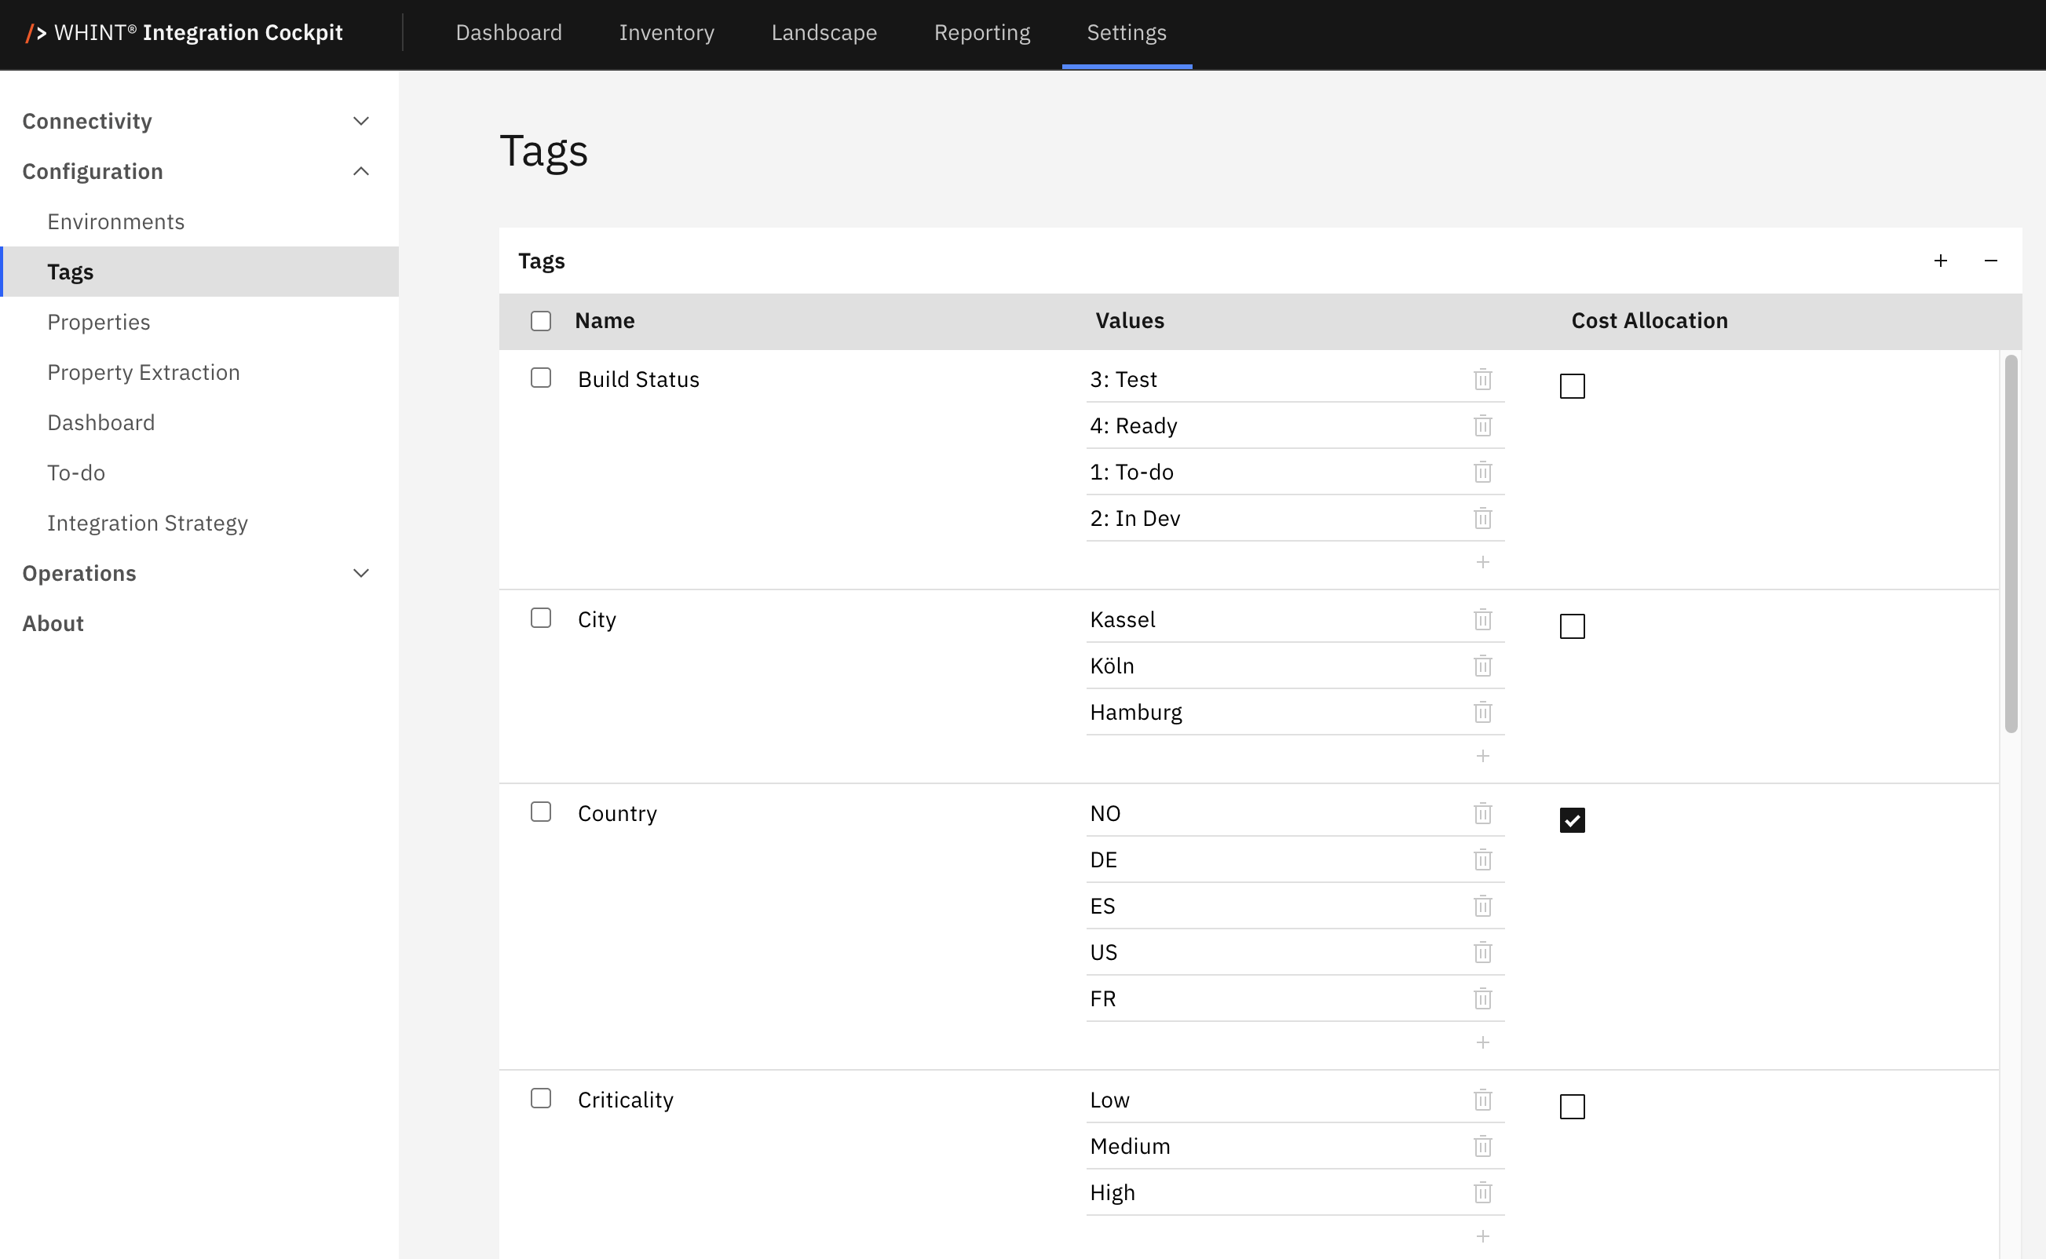Delete the '4: Ready' value

(x=1482, y=425)
